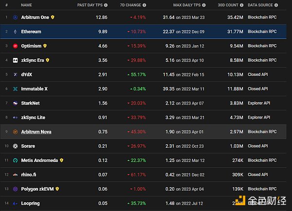
Task: Select the dYdX table row
Action: point(146,74)
